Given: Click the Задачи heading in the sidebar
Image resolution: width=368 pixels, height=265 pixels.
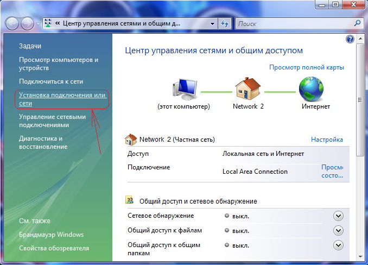Looking at the screenshot, I should (x=30, y=46).
